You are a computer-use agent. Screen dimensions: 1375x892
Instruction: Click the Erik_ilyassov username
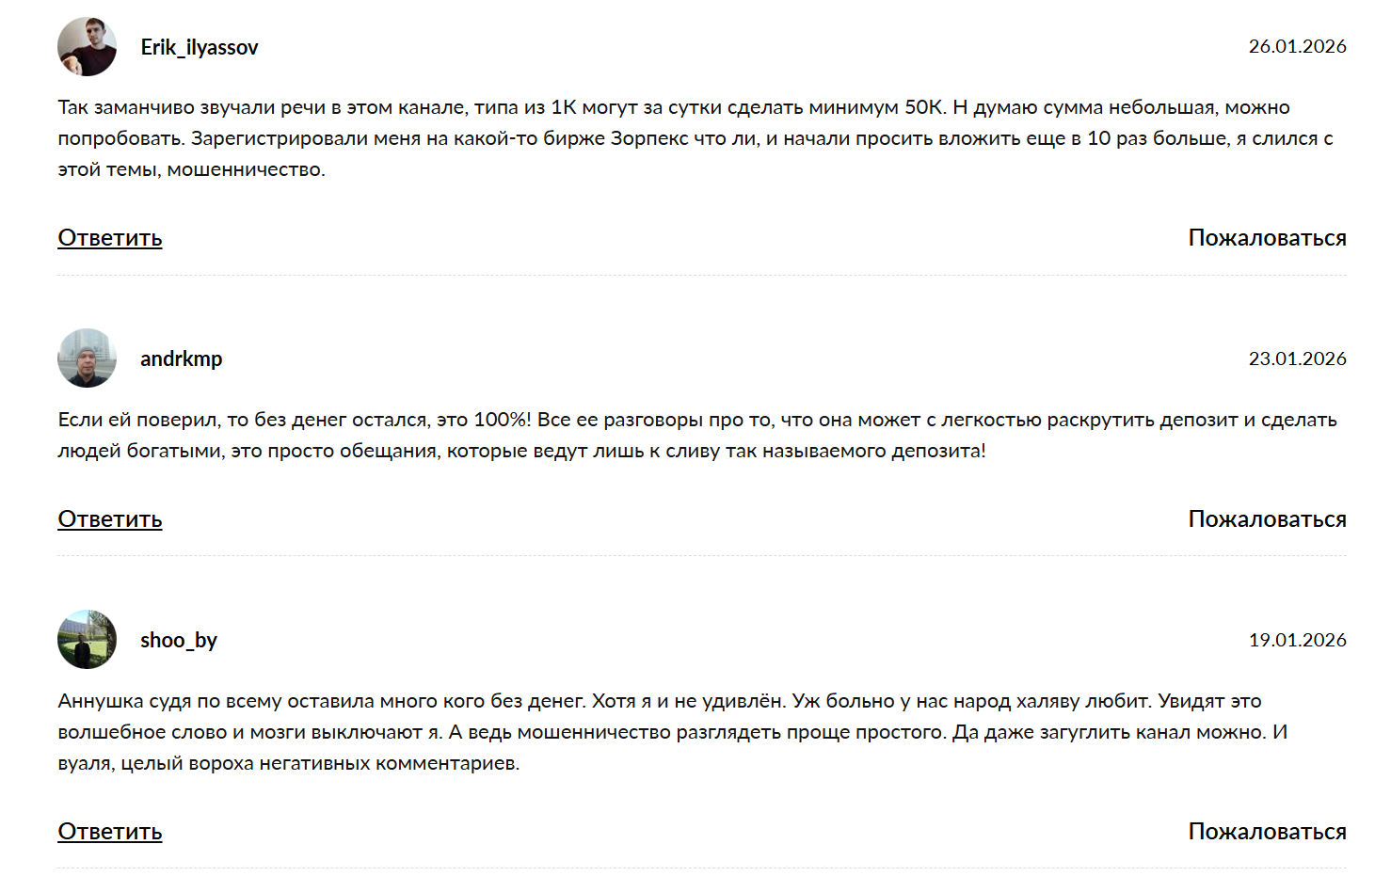(200, 47)
